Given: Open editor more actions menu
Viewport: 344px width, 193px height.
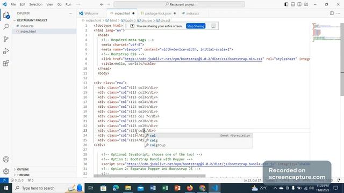Looking at the screenshot, I should (338, 13).
